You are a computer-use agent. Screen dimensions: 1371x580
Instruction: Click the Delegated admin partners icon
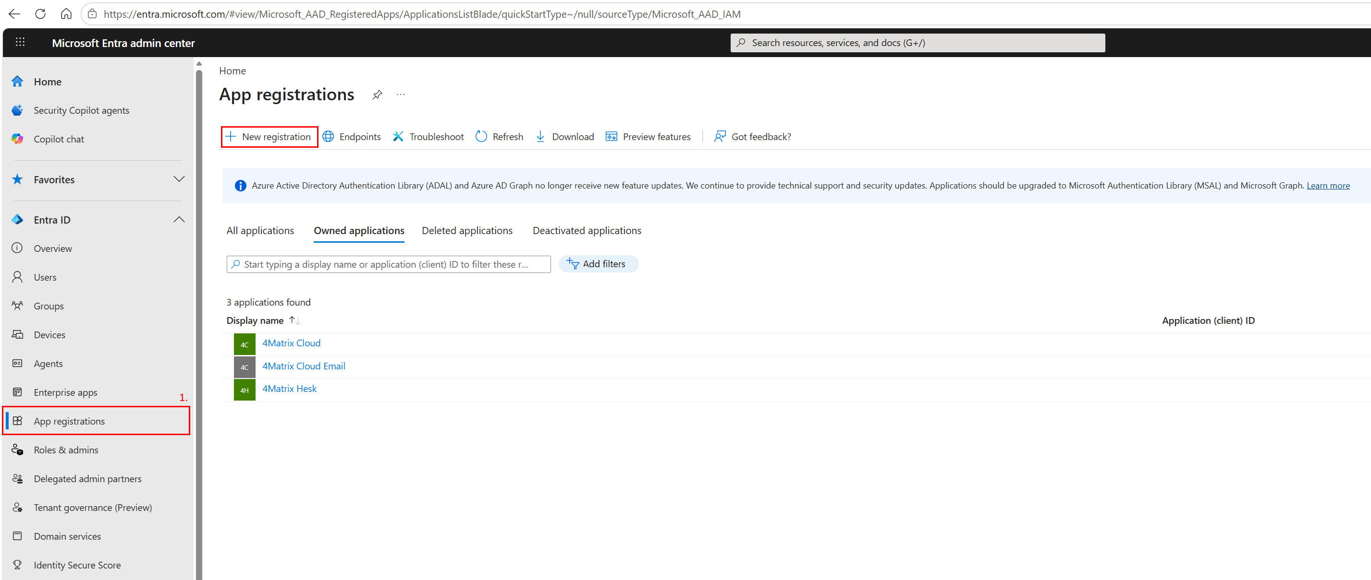pos(18,478)
